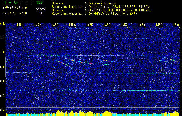Click the Receiver label
The height and width of the screenshot is (116, 182).
point(59,10)
